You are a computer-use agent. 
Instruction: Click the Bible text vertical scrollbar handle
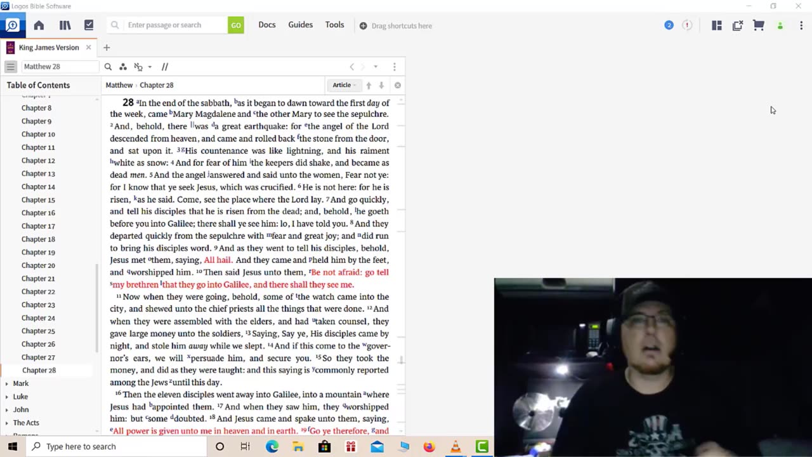401,360
